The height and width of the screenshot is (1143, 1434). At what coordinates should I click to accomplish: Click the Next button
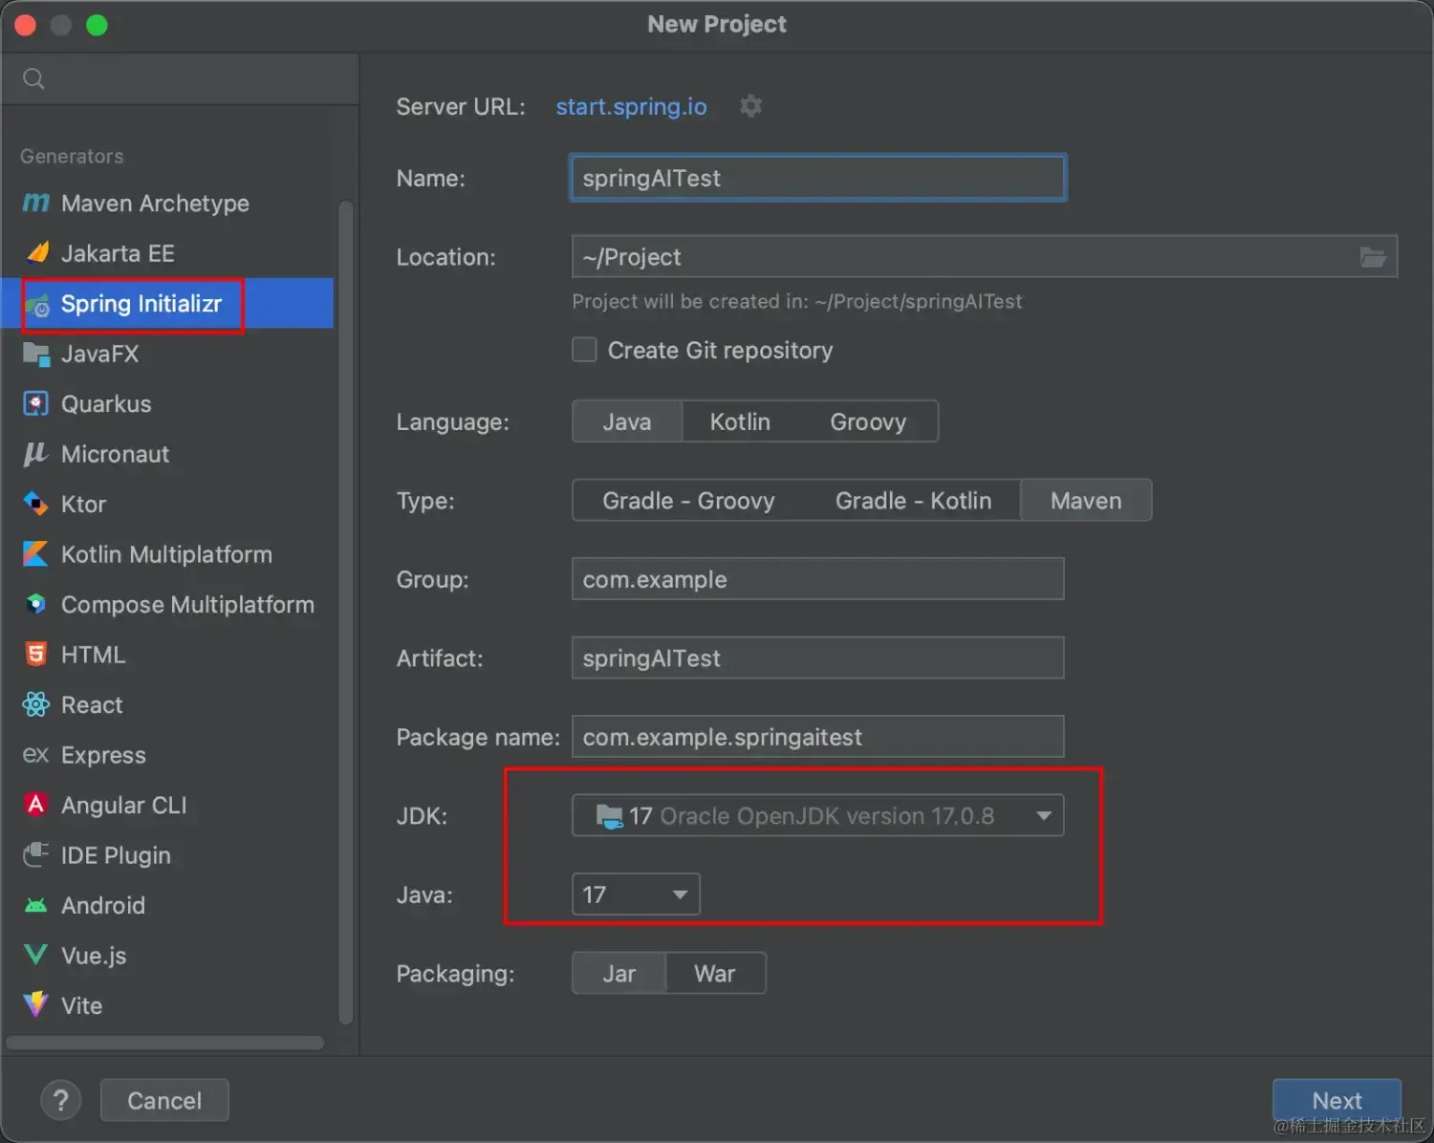[1336, 1101]
